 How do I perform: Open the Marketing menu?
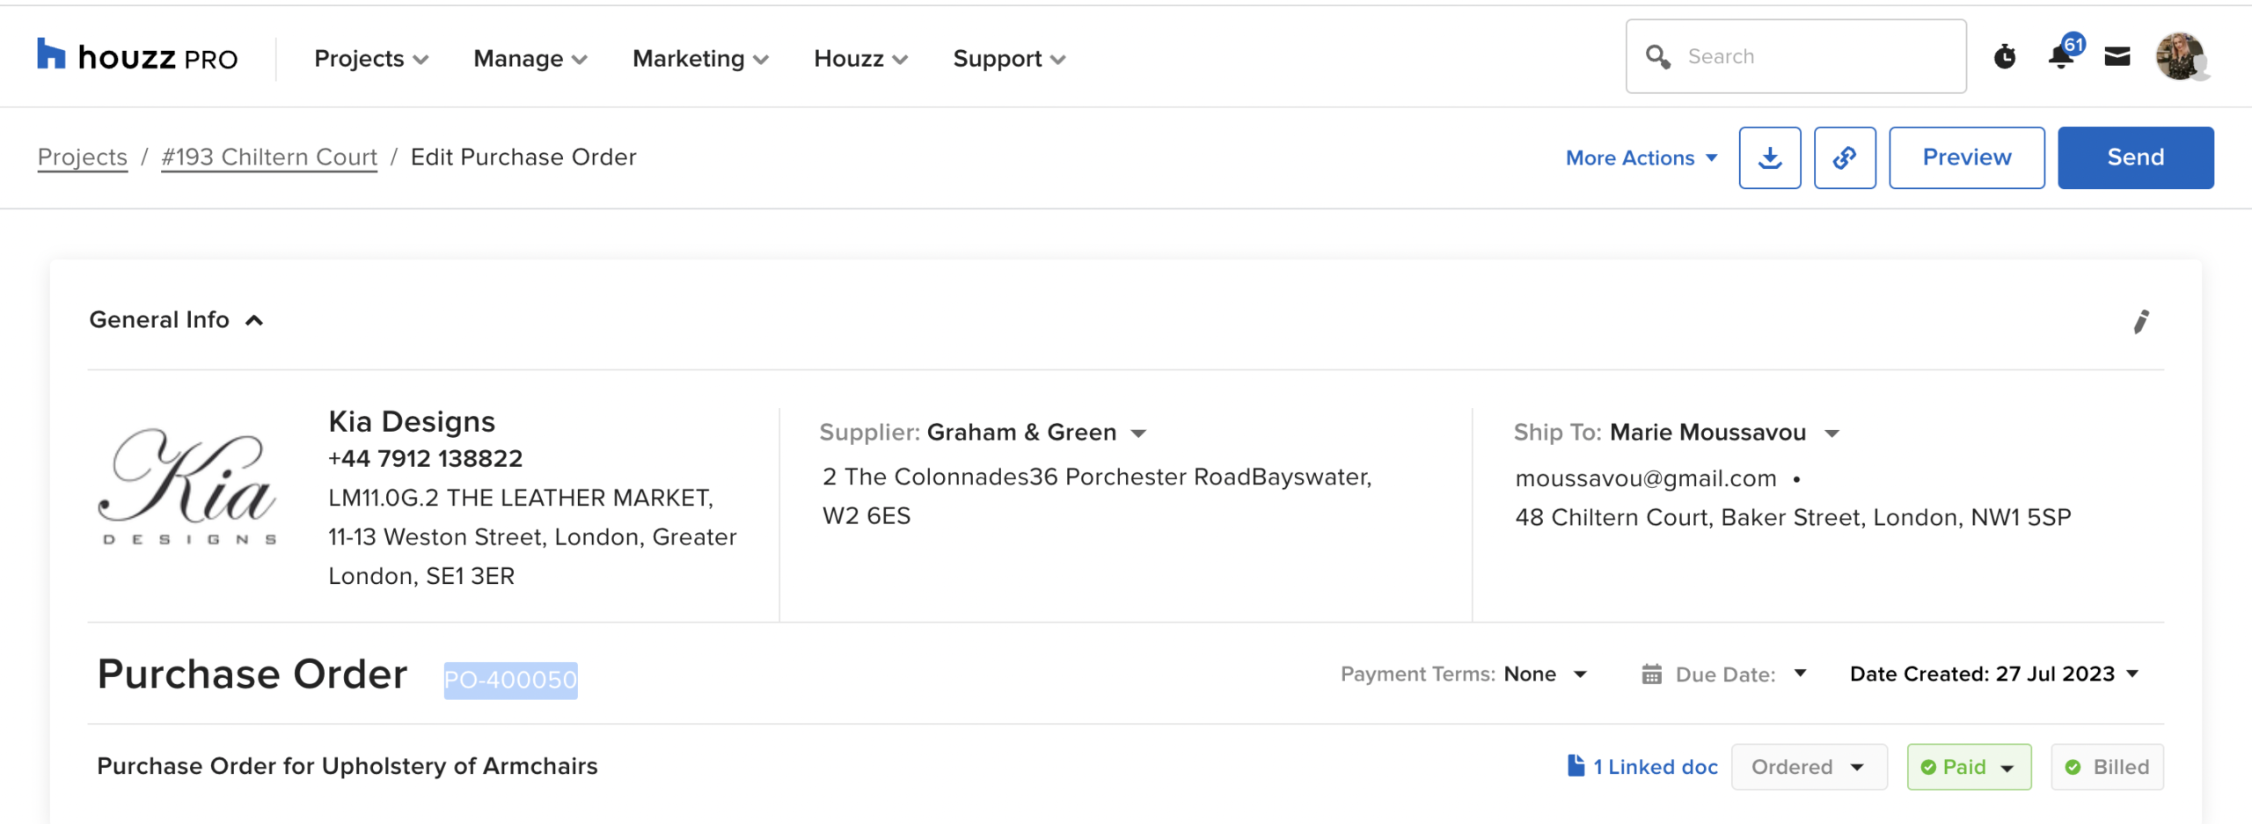pyautogui.click(x=699, y=59)
